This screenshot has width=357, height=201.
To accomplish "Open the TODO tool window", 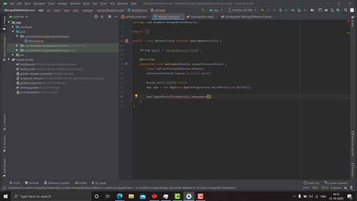I will pyautogui.click(x=15, y=183).
